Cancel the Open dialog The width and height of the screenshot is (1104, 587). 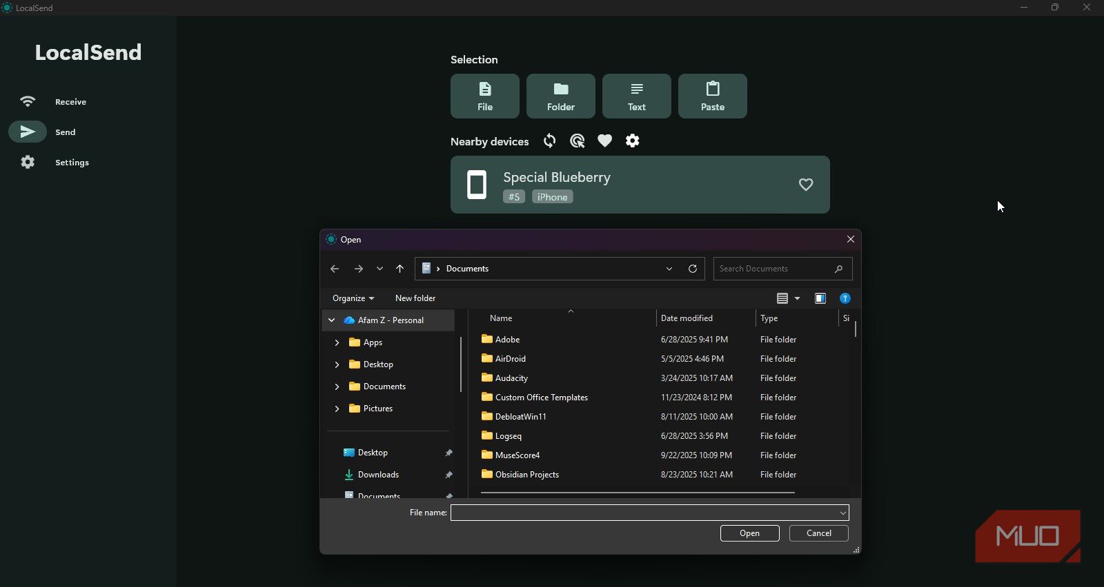click(819, 533)
